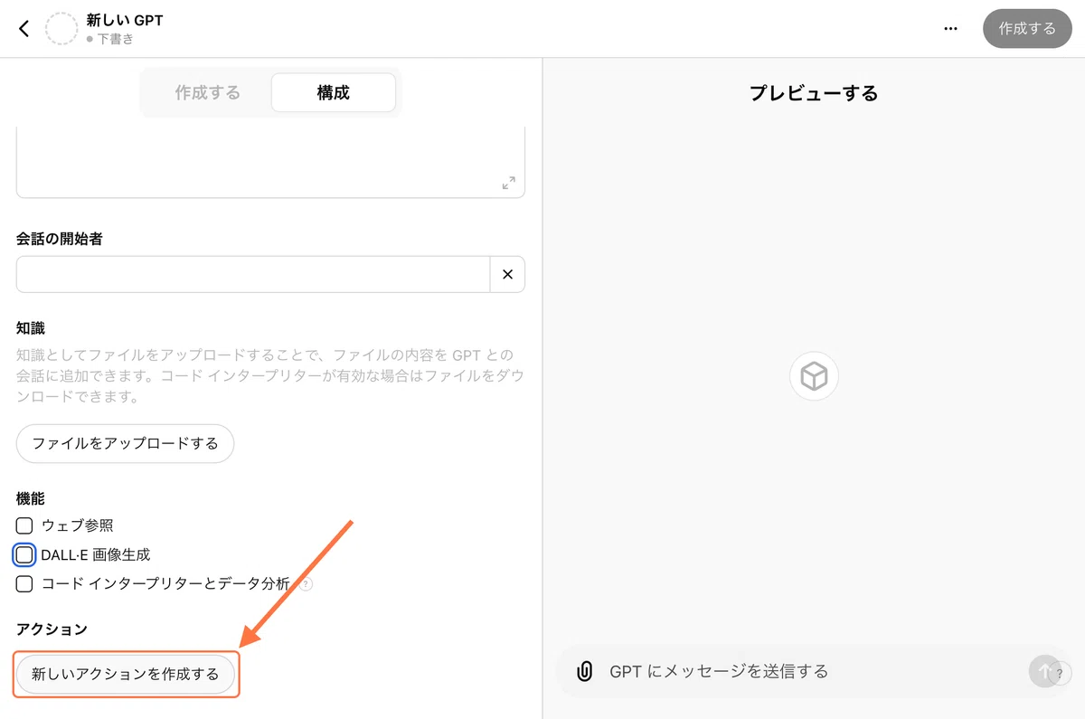Image resolution: width=1085 pixels, height=719 pixels.
Task: Remove the conversation starter with the X icon
Action: coord(507,274)
